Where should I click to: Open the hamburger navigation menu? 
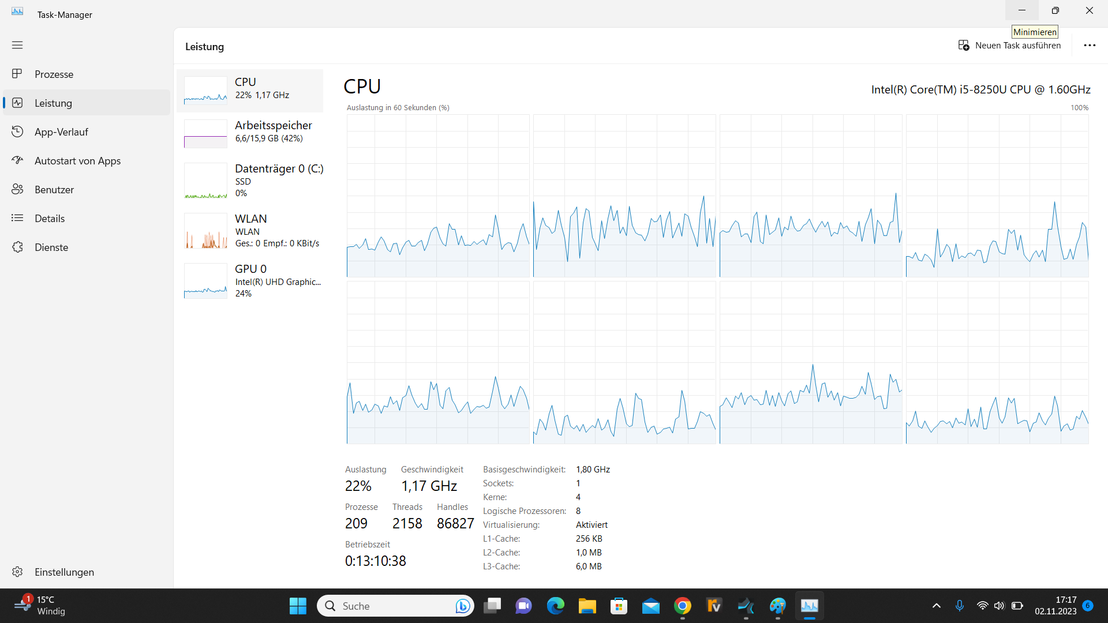[x=17, y=45]
